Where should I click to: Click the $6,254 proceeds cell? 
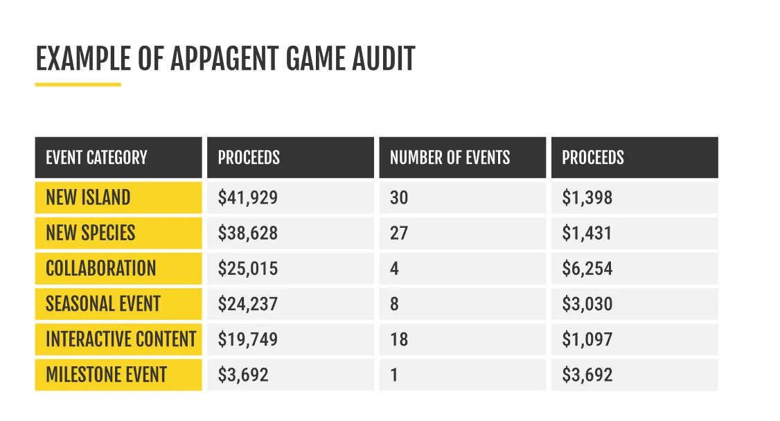pos(634,269)
